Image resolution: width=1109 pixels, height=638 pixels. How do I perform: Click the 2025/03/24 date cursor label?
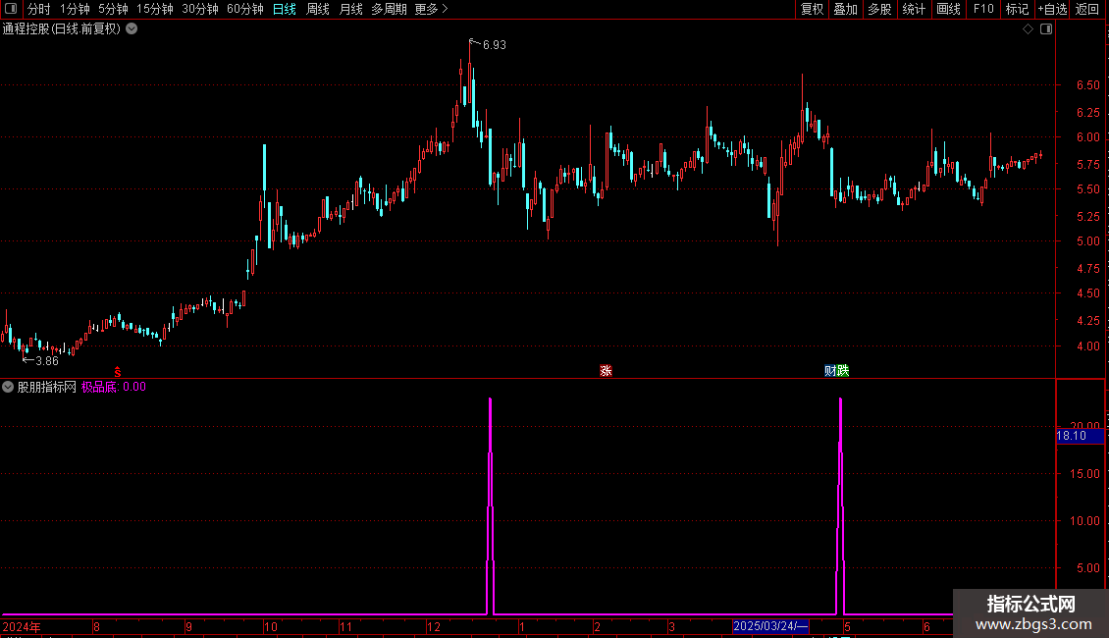770,626
